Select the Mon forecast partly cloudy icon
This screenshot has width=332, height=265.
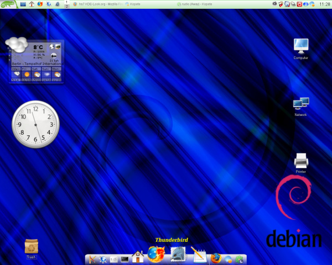(x=57, y=75)
